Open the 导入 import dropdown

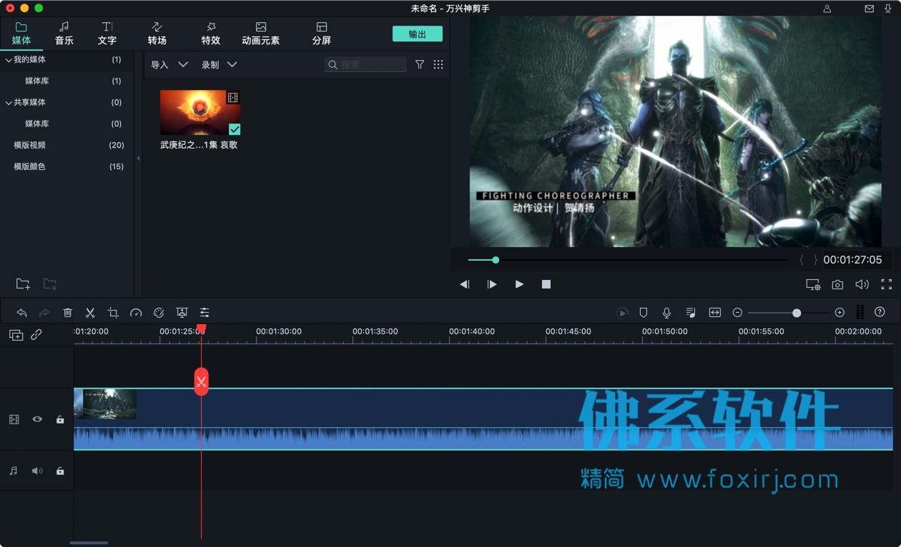click(x=169, y=64)
